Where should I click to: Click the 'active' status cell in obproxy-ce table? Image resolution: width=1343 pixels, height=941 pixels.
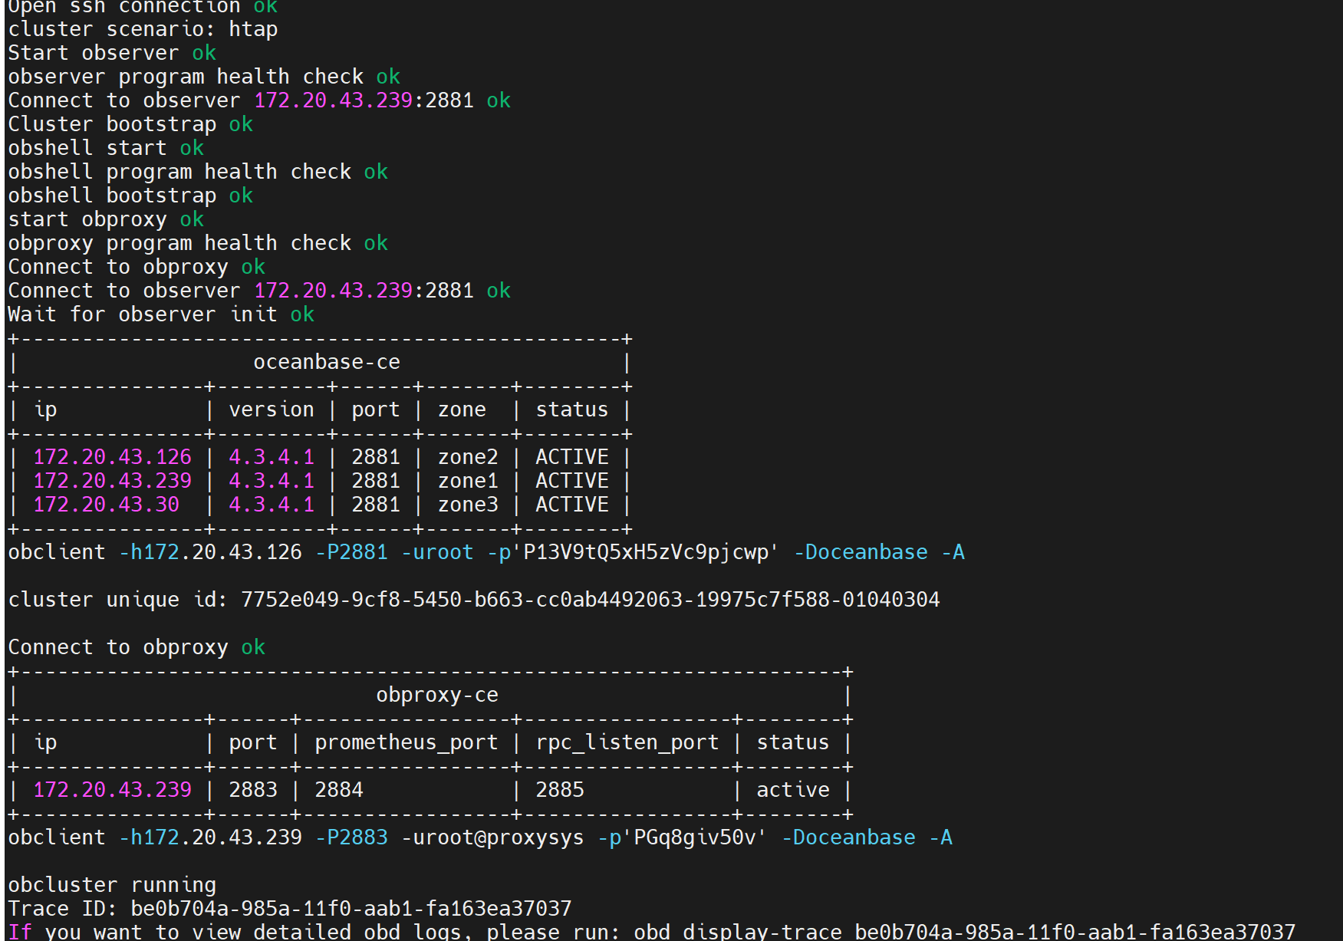[793, 791]
